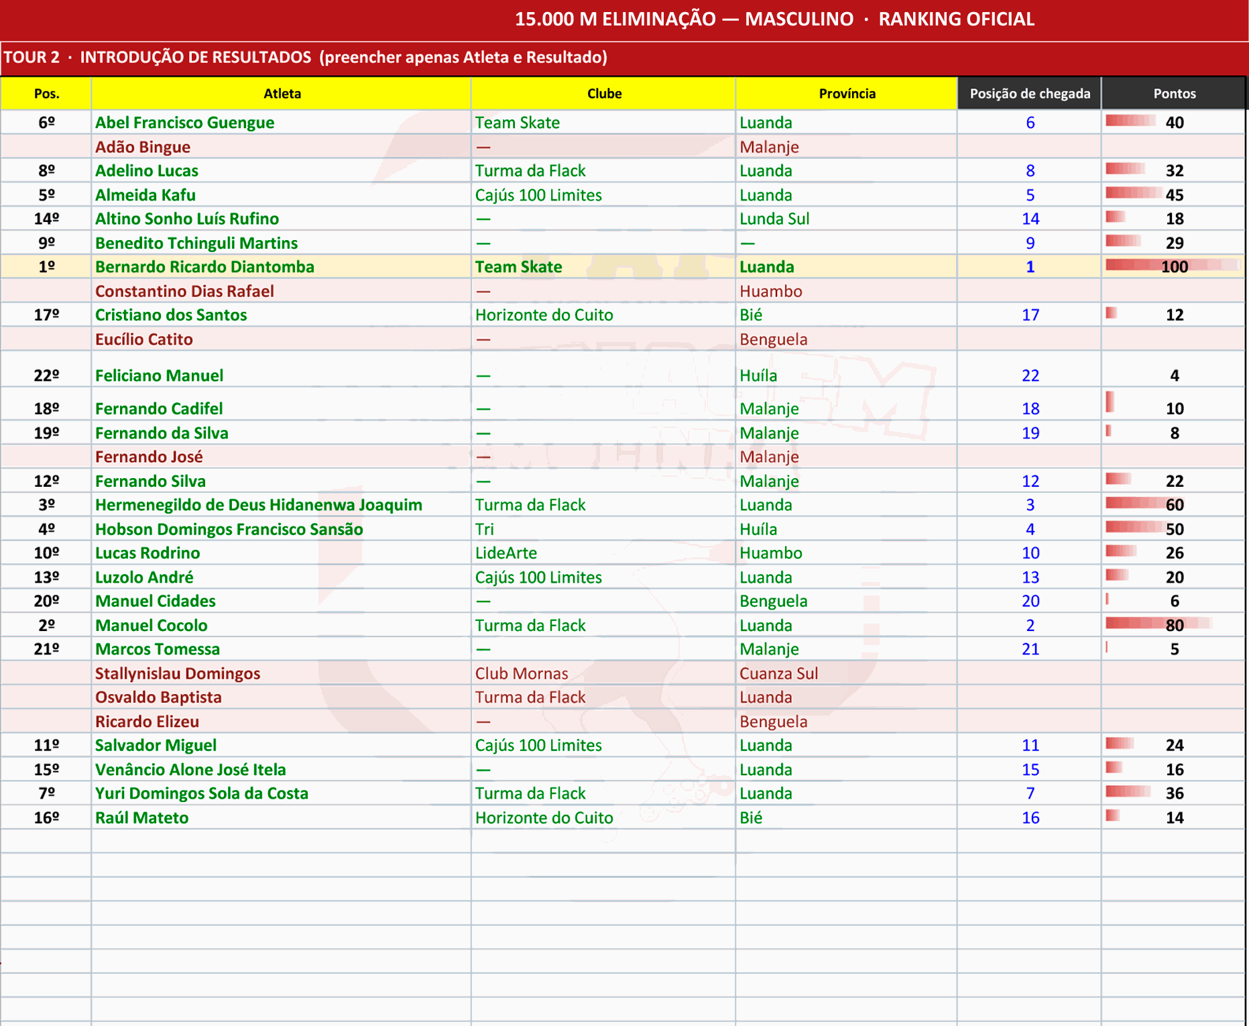Select points value '50' for Hobson
Image resolution: width=1249 pixels, height=1026 pixels.
tap(1173, 528)
